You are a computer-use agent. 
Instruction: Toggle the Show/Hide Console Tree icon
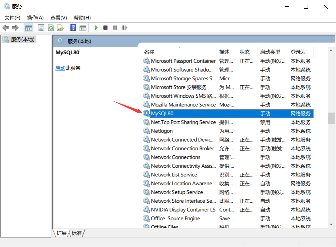pyautogui.click(x=28, y=28)
